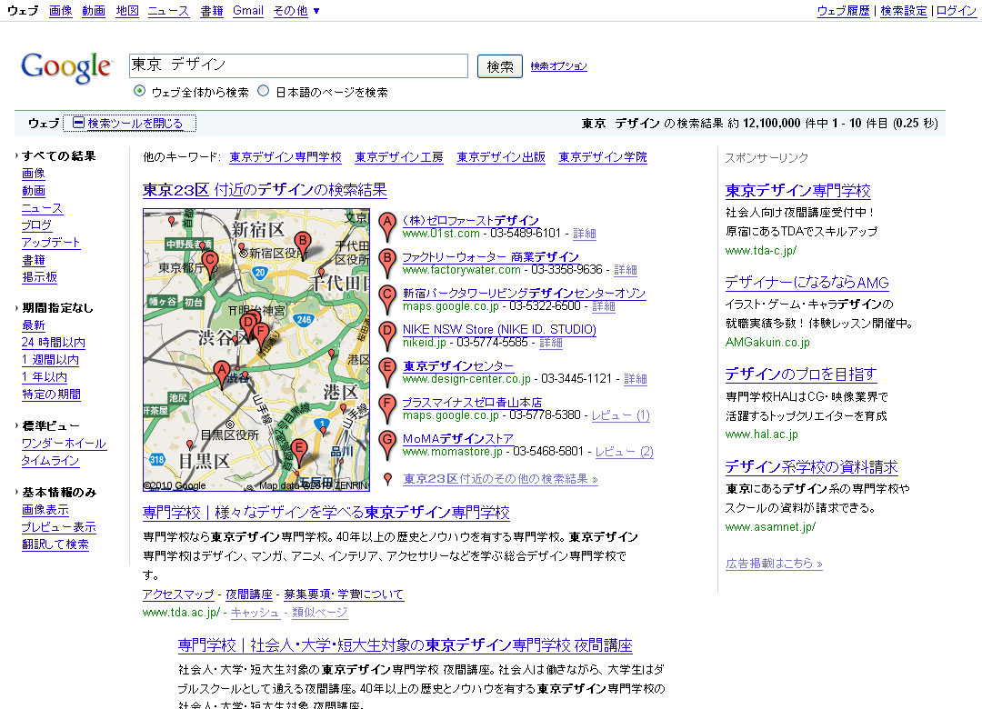Click red marker E in results list

387,370
